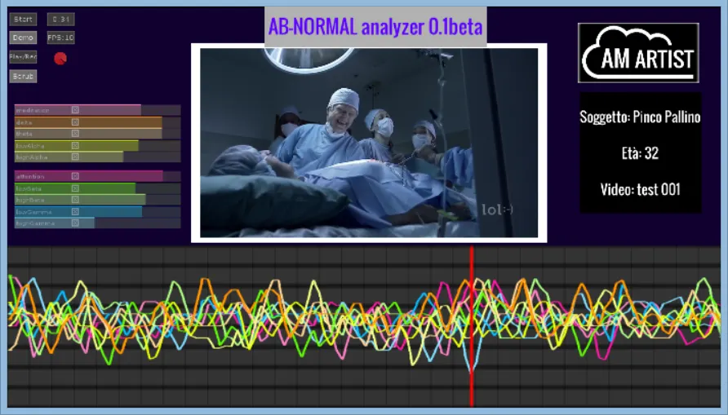Image resolution: width=728 pixels, height=415 pixels.
Task: Toggle the meditation band checkbox
Action: 75,110
